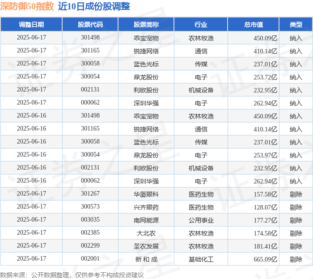Click the 股票简称 column header
This screenshot has width=313, height=279.
pyautogui.click(x=146, y=24)
